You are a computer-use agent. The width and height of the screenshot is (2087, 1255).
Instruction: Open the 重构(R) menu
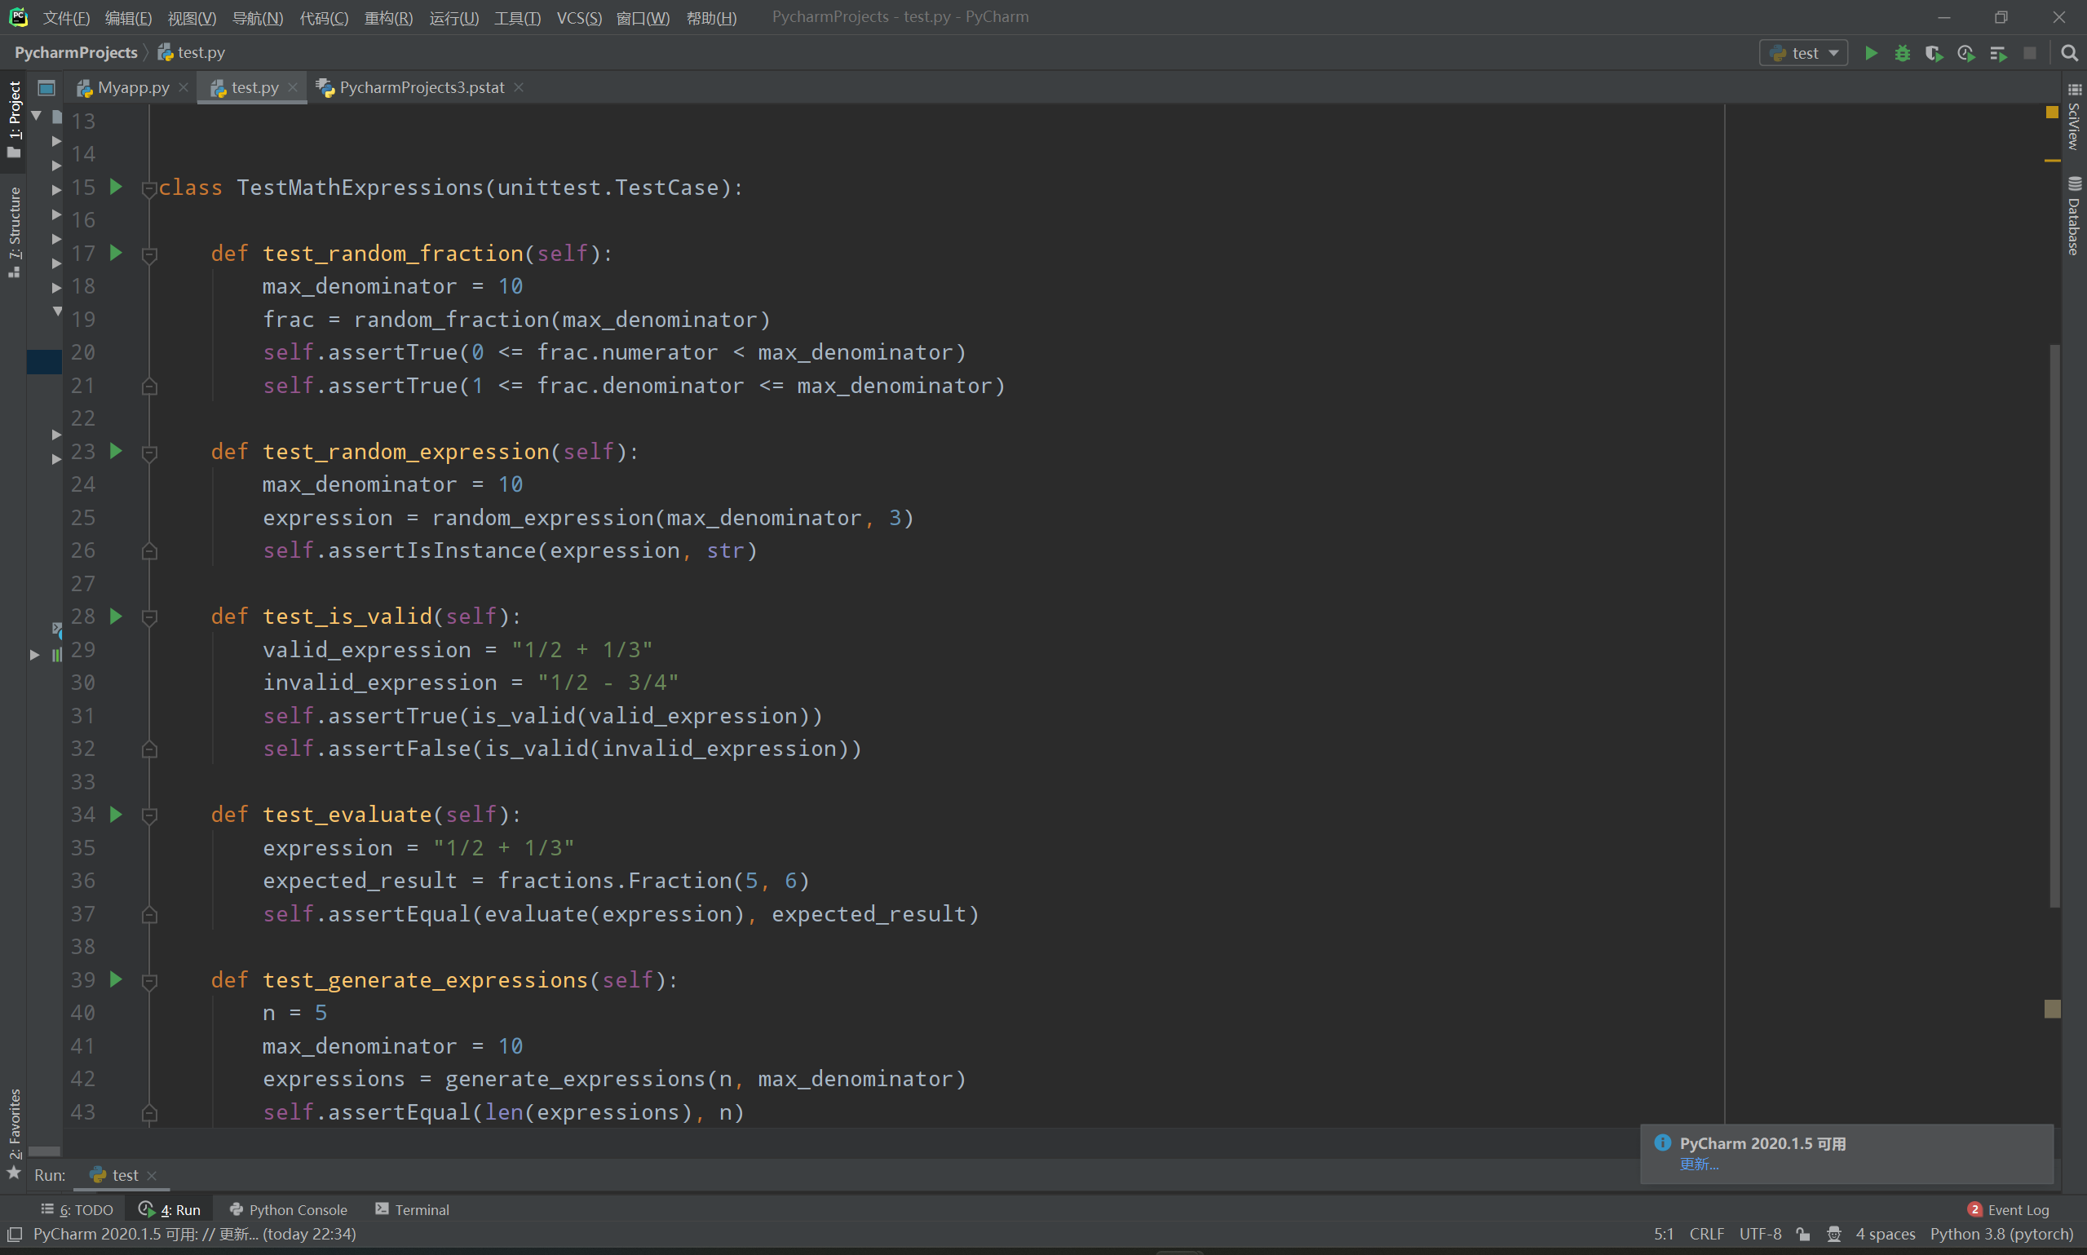pyautogui.click(x=388, y=18)
